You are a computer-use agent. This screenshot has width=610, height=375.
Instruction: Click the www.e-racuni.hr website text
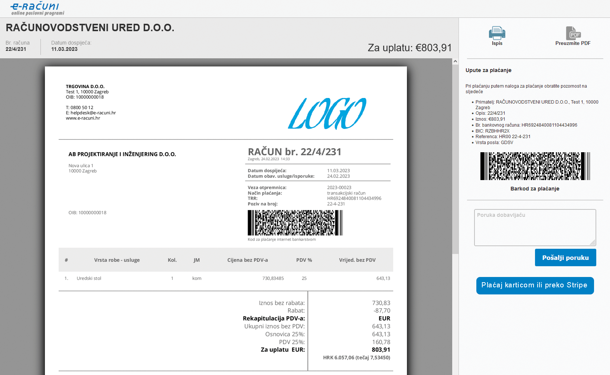pyautogui.click(x=83, y=118)
